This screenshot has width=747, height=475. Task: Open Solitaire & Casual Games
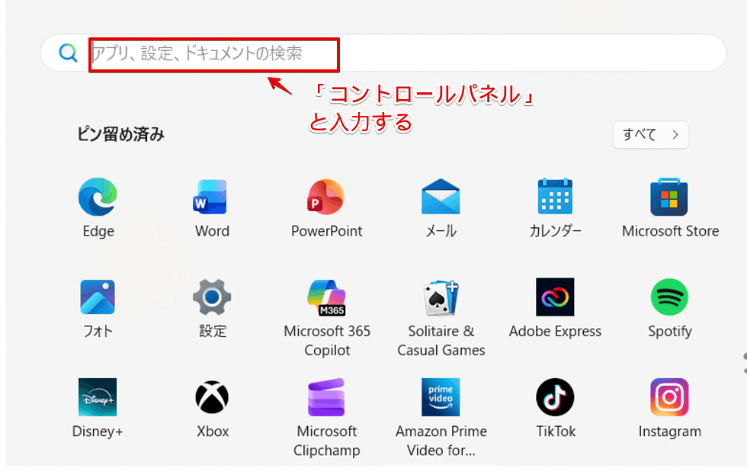[441, 297]
